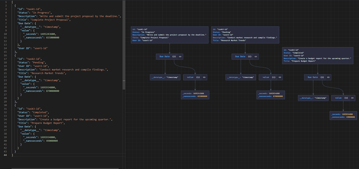Click link icon on task3 Due Date node
Viewport: 359px width, 169px height.
point(328,77)
